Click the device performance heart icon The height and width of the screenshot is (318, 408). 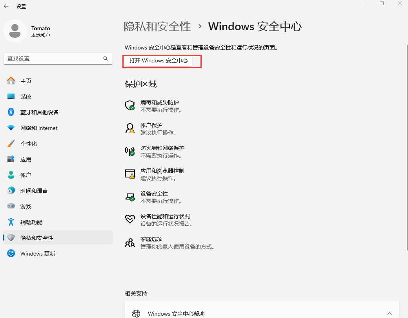click(x=129, y=219)
